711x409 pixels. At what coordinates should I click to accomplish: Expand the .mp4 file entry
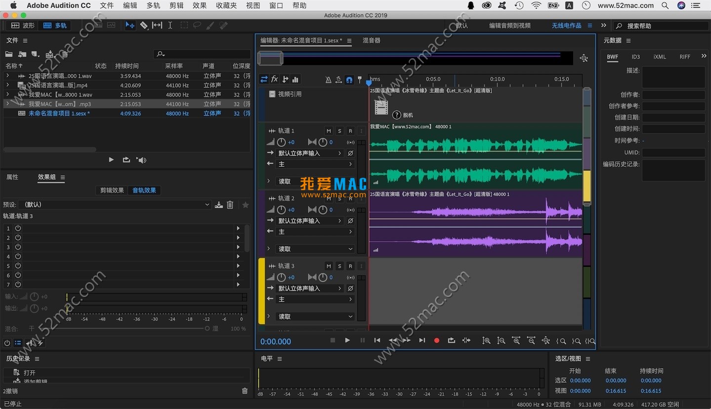(x=7, y=85)
